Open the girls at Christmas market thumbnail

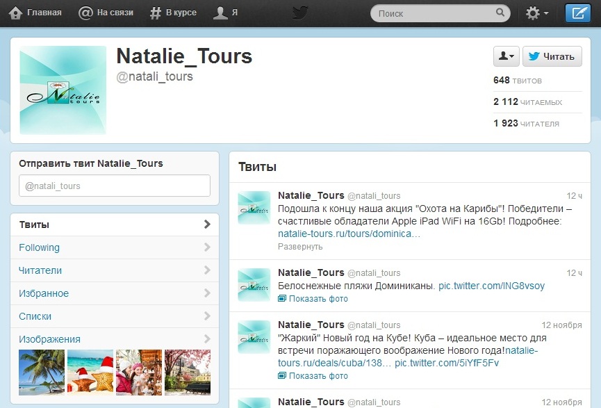[x=139, y=373]
